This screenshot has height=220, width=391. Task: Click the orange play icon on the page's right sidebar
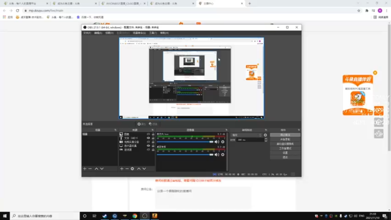pos(378,110)
